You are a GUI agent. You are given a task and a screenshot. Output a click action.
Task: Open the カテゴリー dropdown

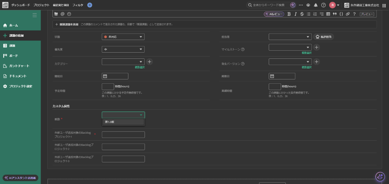click(123, 61)
